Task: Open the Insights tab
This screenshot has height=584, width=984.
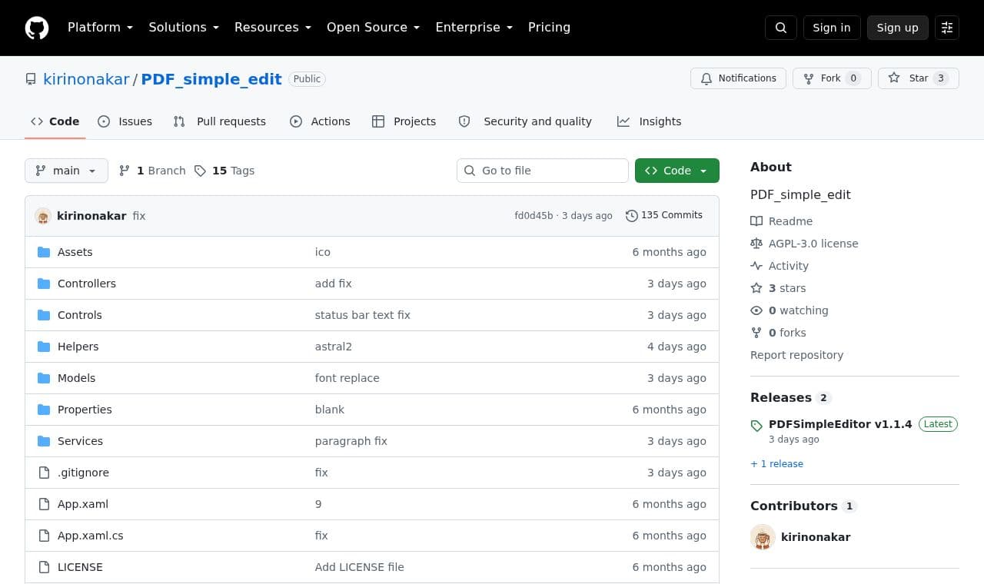Action: (x=650, y=121)
